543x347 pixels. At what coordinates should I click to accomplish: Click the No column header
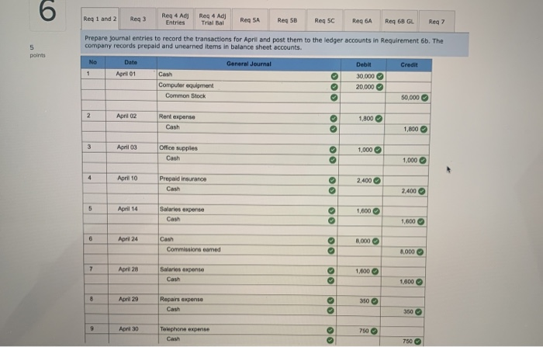pos(93,62)
